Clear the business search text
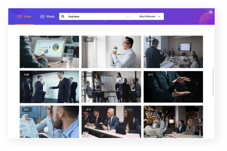 128,17
